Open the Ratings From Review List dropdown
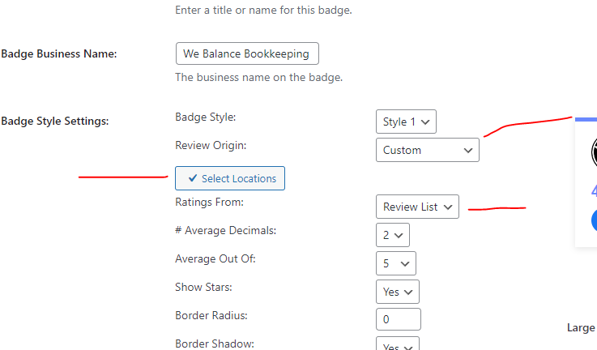Screen dimensions: 597x350 (417, 207)
